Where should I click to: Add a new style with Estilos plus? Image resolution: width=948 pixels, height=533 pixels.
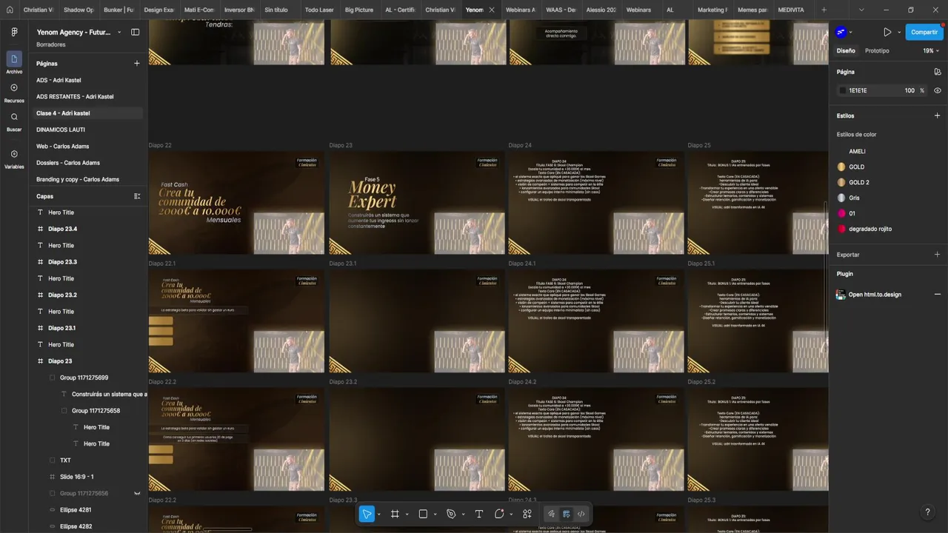click(937, 115)
